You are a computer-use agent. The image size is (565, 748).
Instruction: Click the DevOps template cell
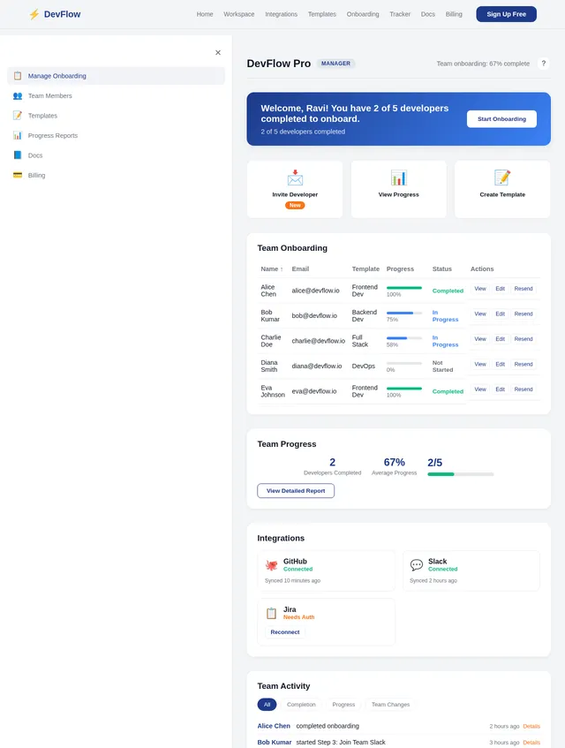point(364,366)
